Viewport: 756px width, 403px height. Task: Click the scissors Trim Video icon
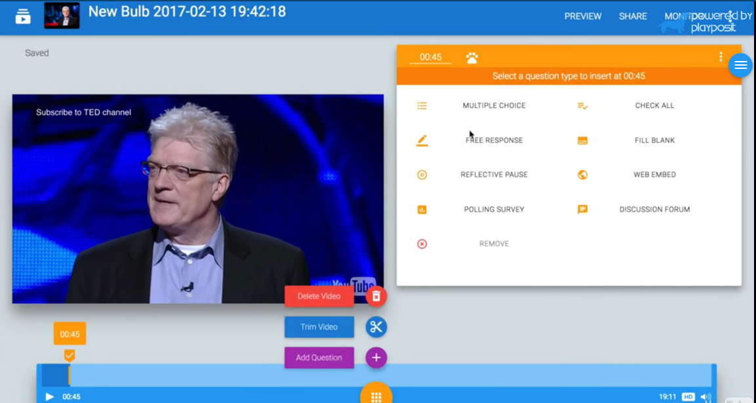[376, 327]
